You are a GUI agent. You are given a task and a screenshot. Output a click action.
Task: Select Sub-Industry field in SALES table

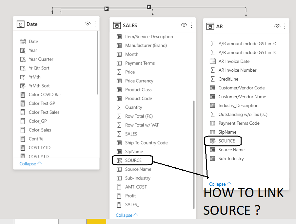138,178
